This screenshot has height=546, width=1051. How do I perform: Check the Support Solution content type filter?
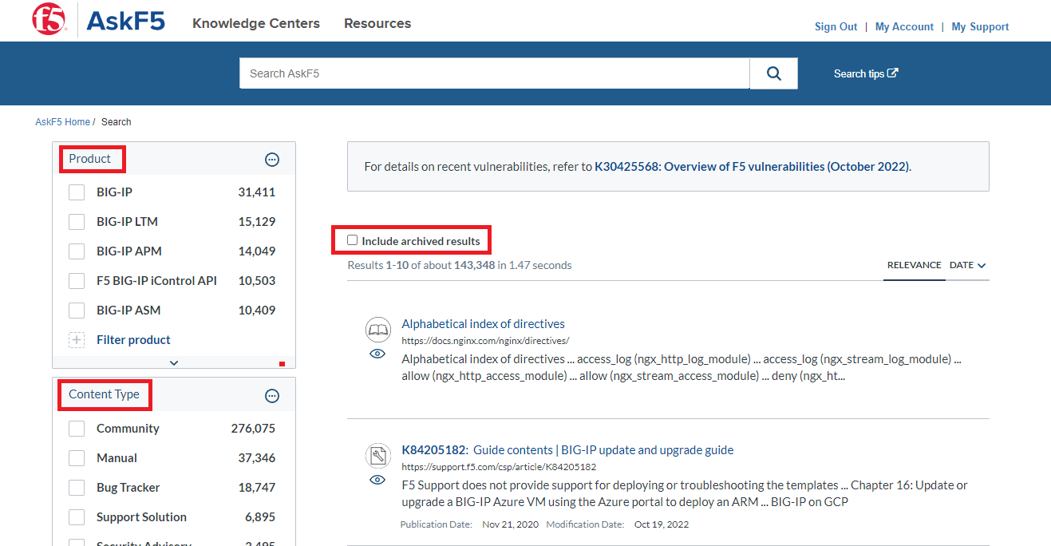(x=77, y=517)
